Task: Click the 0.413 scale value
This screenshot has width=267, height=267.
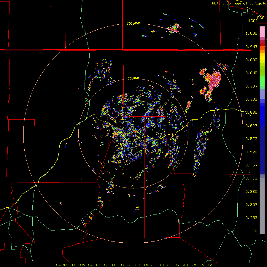Action: pos(251,178)
